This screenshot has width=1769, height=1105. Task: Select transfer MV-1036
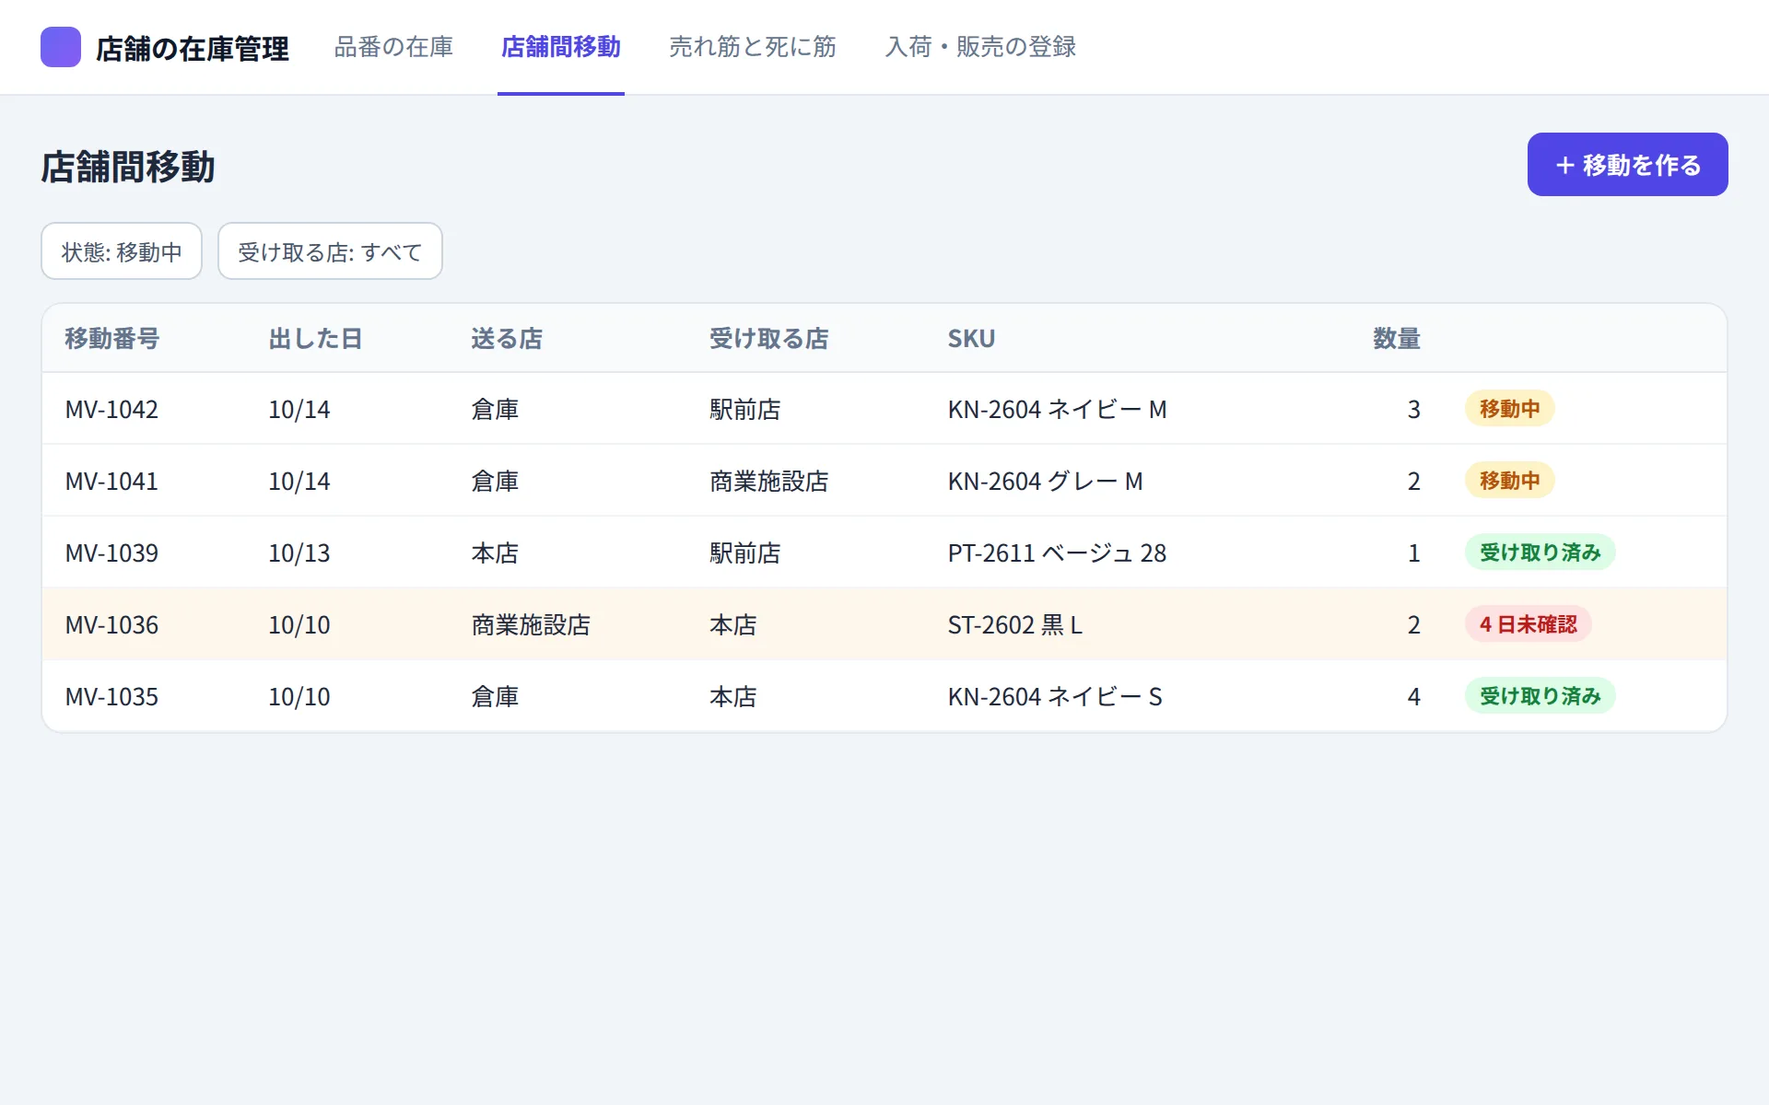[x=884, y=624]
